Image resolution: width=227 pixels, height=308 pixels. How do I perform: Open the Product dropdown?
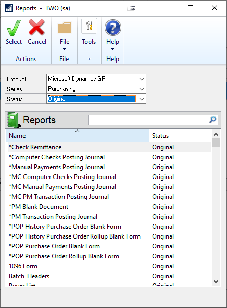96,79
